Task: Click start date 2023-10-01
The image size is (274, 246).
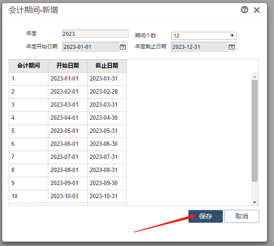Action: (x=68, y=196)
